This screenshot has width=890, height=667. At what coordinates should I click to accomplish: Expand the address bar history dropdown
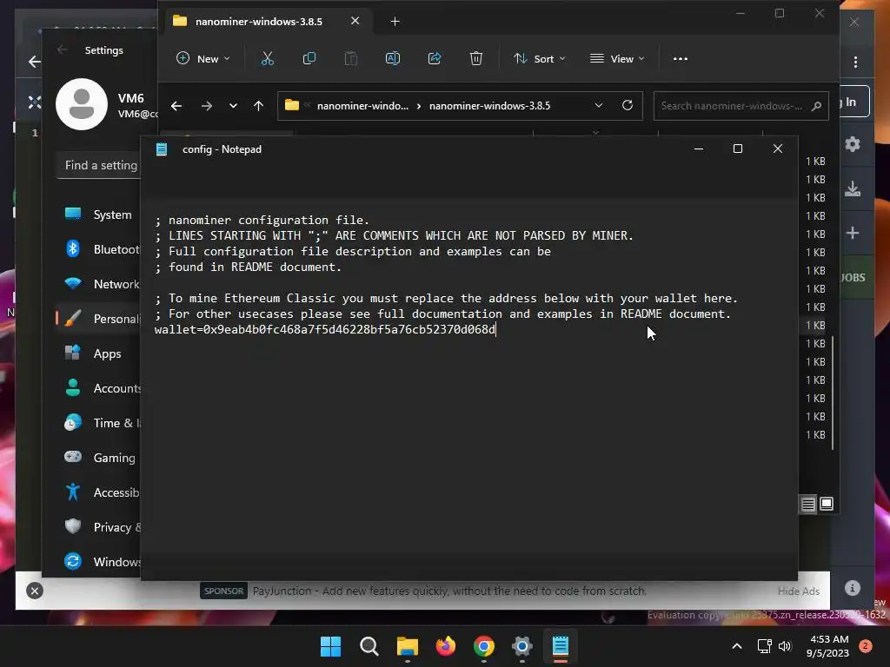click(598, 105)
